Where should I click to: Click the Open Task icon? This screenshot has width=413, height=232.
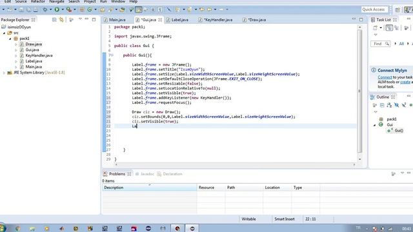coord(122,10)
